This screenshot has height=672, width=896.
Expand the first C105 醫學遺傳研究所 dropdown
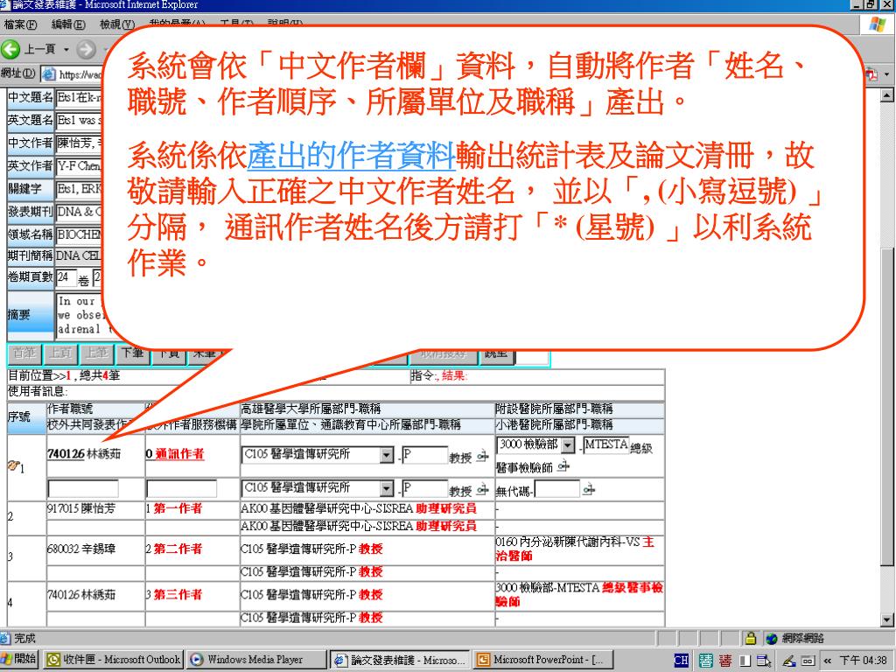(387, 455)
